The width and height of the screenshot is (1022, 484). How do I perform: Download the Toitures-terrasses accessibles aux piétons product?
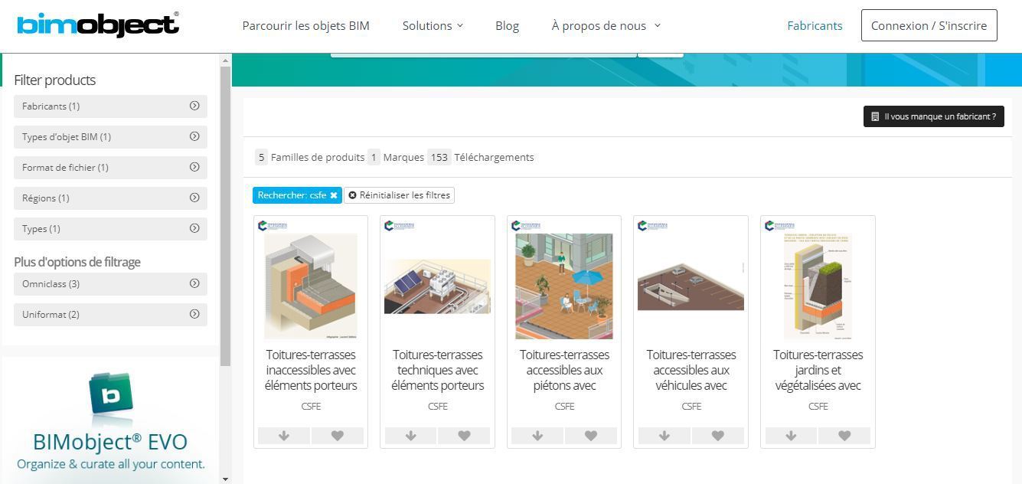(x=537, y=435)
